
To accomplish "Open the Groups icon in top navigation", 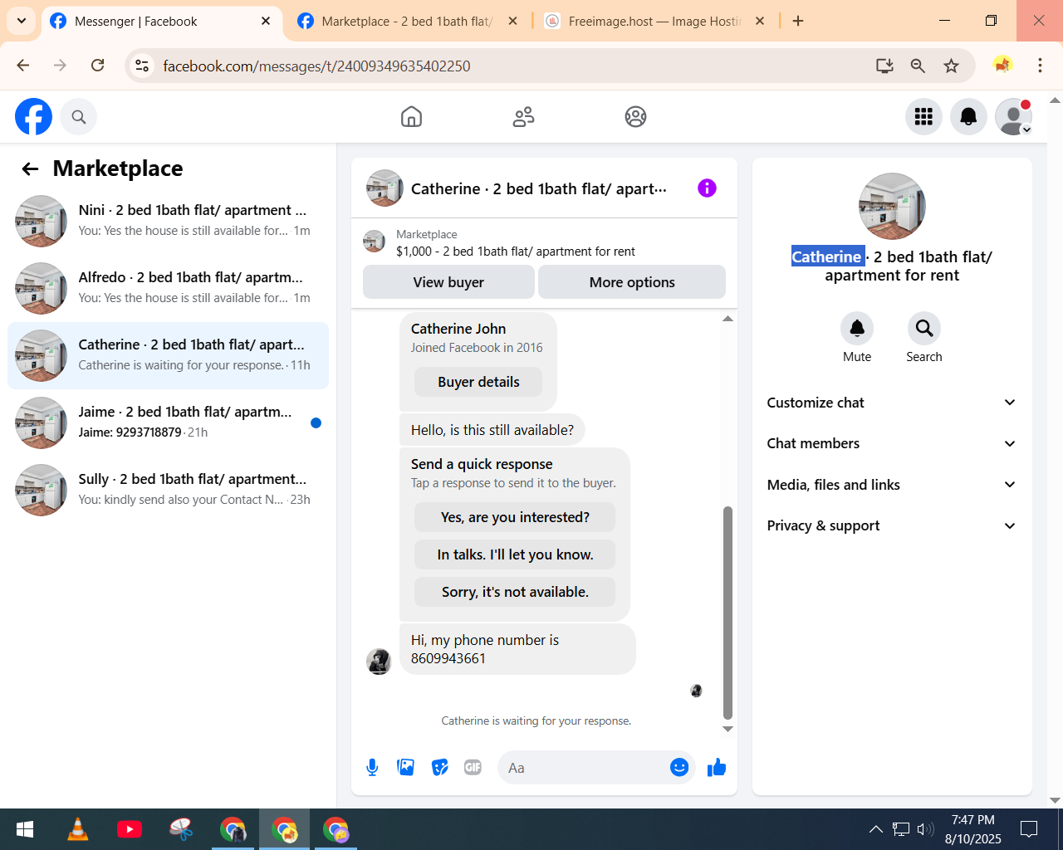I will pyautogui.click(x=635, y=117).
